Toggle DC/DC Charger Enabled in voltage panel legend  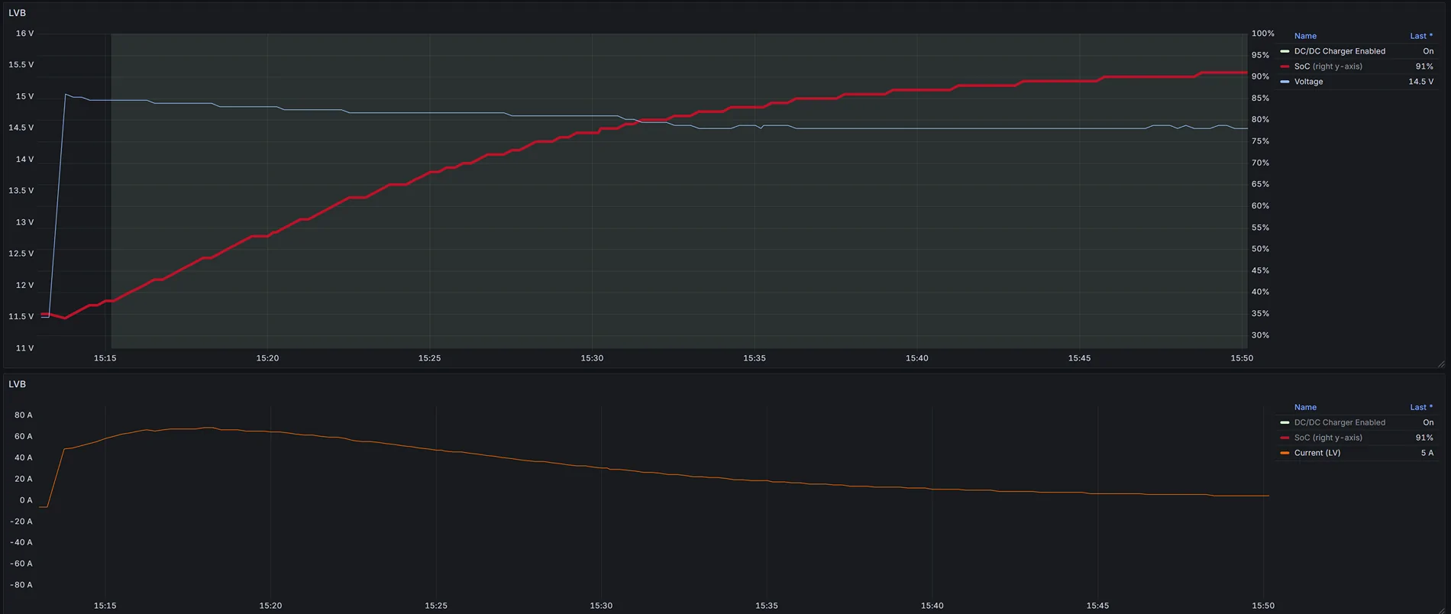coord(1339,51)
